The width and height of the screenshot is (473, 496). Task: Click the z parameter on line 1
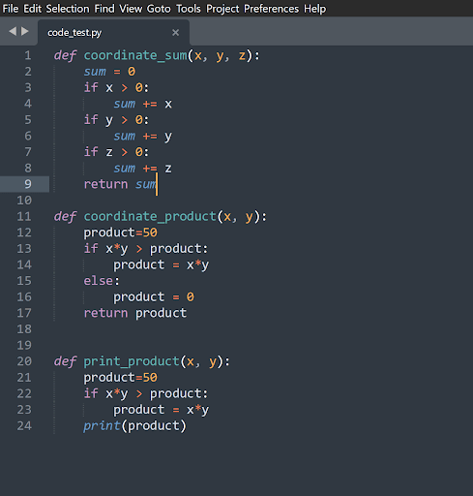coord(242,56)
